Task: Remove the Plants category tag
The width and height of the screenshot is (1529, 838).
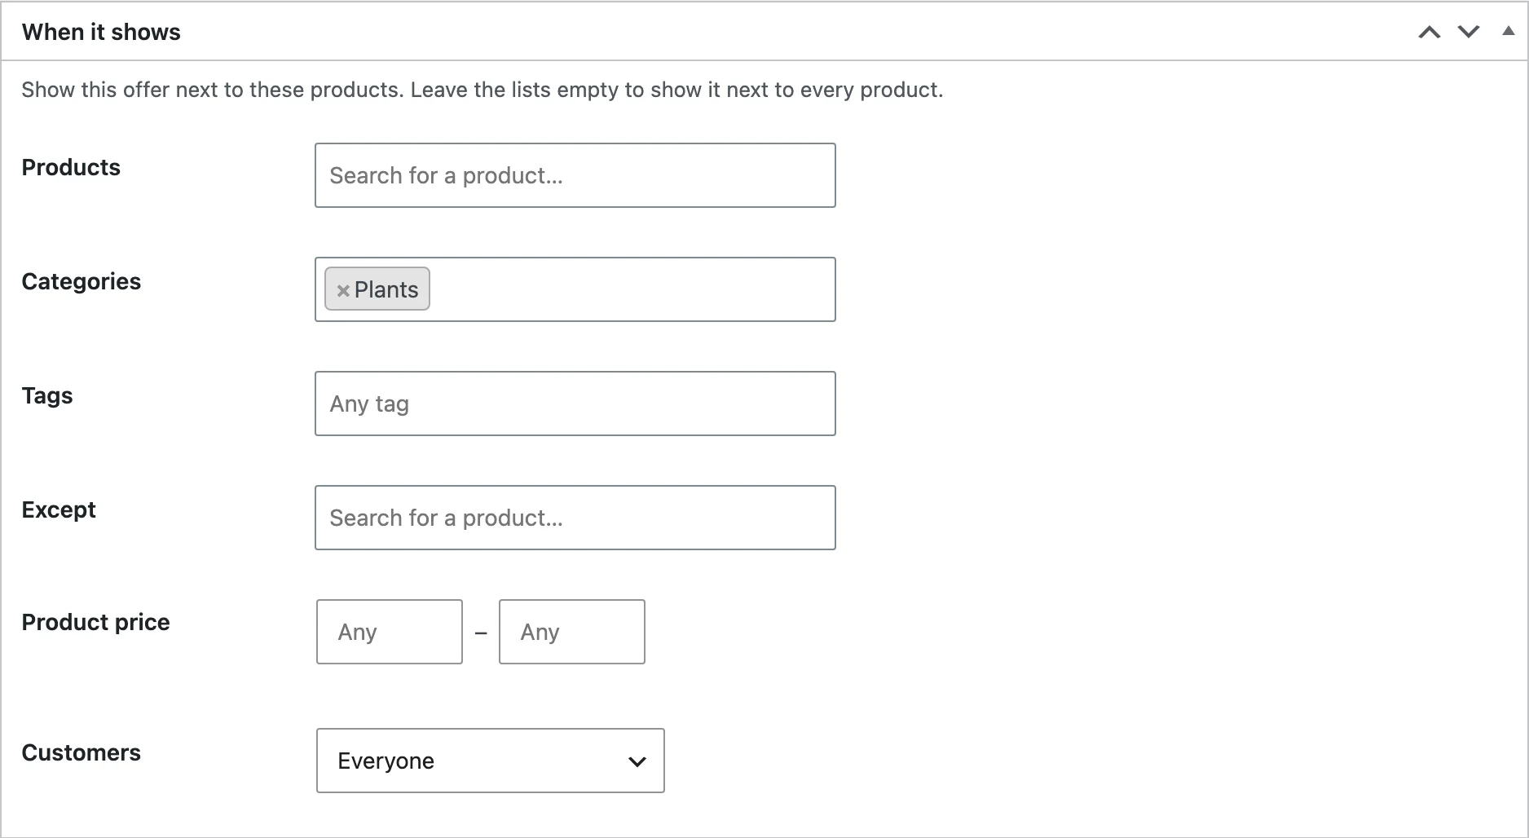Action: coord(343,290)
